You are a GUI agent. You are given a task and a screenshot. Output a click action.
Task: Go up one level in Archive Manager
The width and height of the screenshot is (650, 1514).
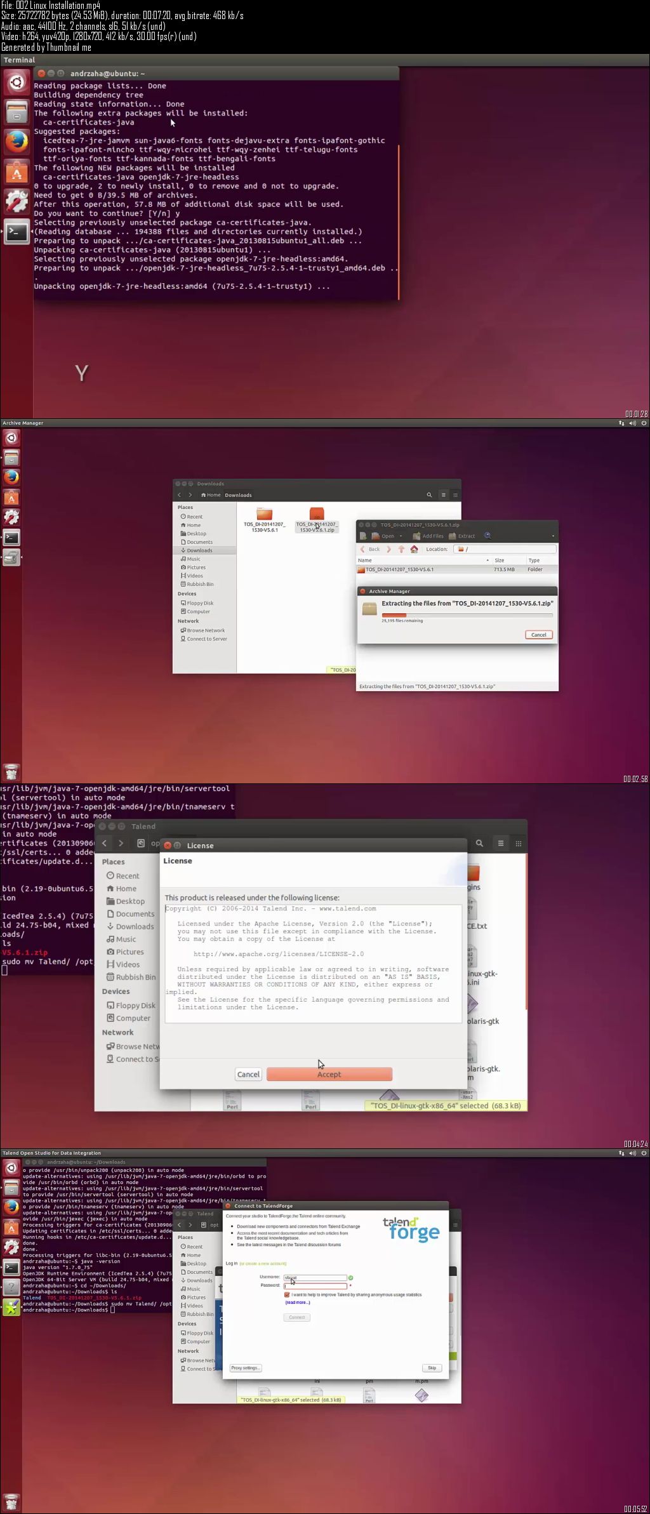401,549
